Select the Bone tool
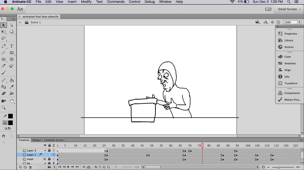This screenshot has height=170, width=304. click(x=3, y=80)
